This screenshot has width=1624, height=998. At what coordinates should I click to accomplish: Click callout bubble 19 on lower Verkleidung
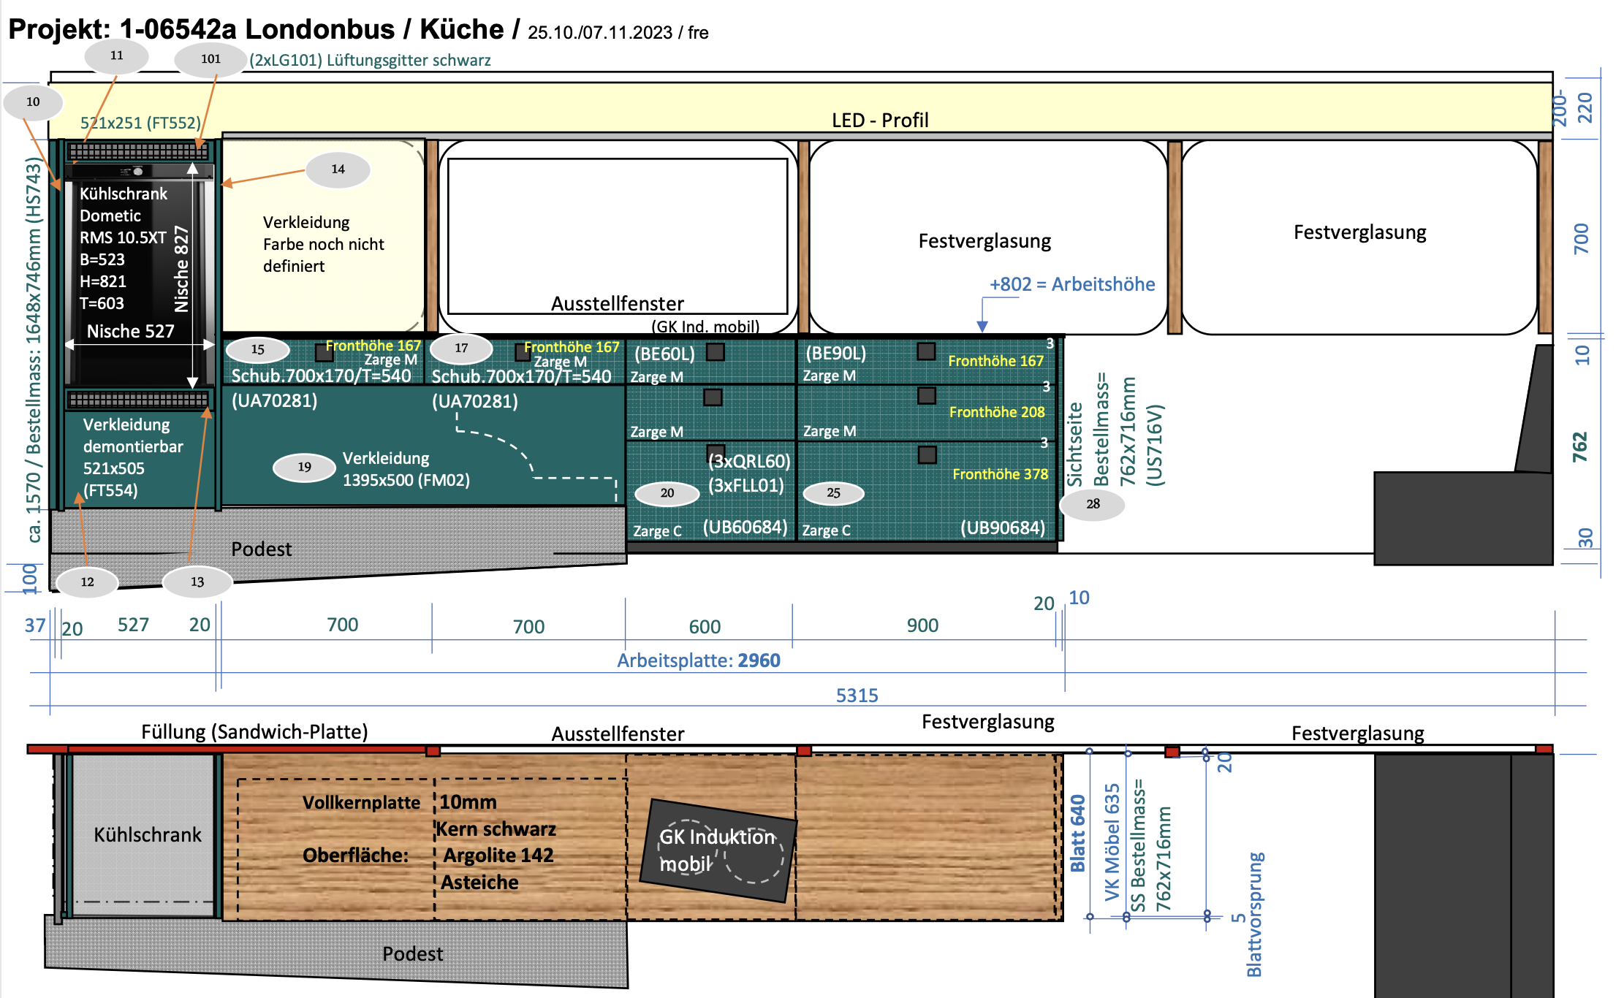(x=305, y=468)
